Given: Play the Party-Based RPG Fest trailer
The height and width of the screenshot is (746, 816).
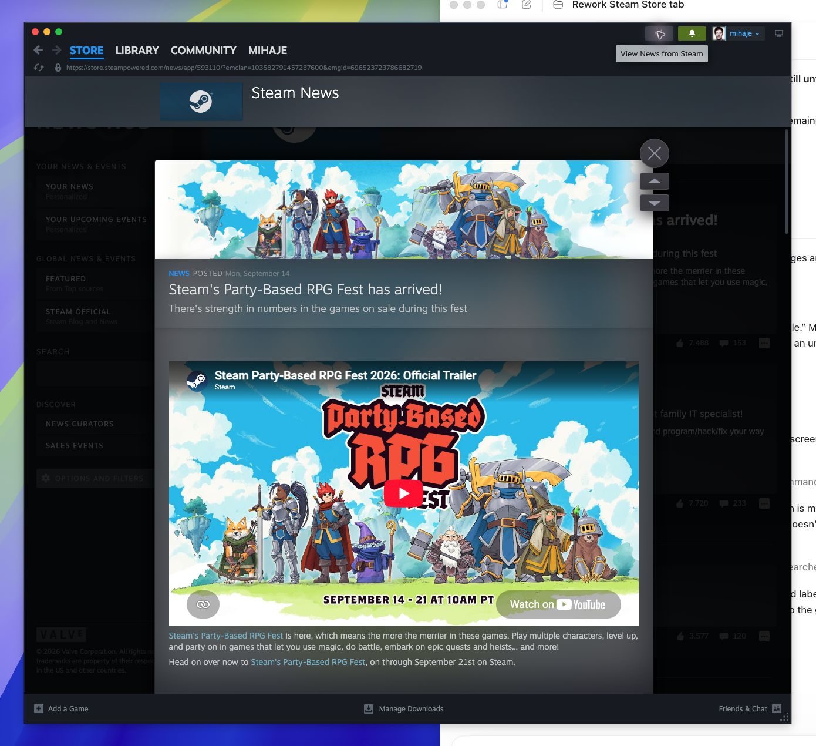Looking at the screenshot, I should tap(404, 493).
